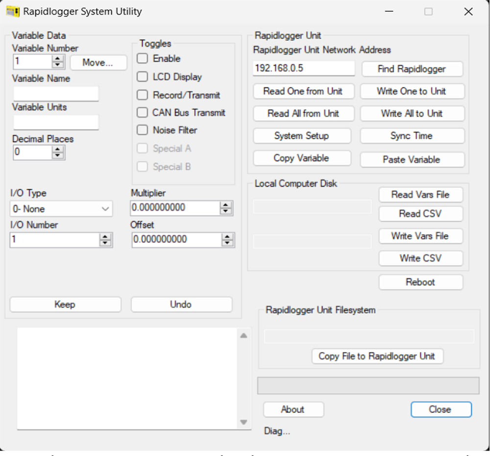This screenshot has width=490, height=456.
Task: Check the Record/Transmit option
Action: [x=143, y=95]
